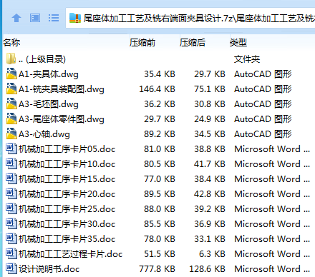This screenshot has width=315, height=277.
Task: Click the 89.5 KB size value
Action: [x=160, y=194]
